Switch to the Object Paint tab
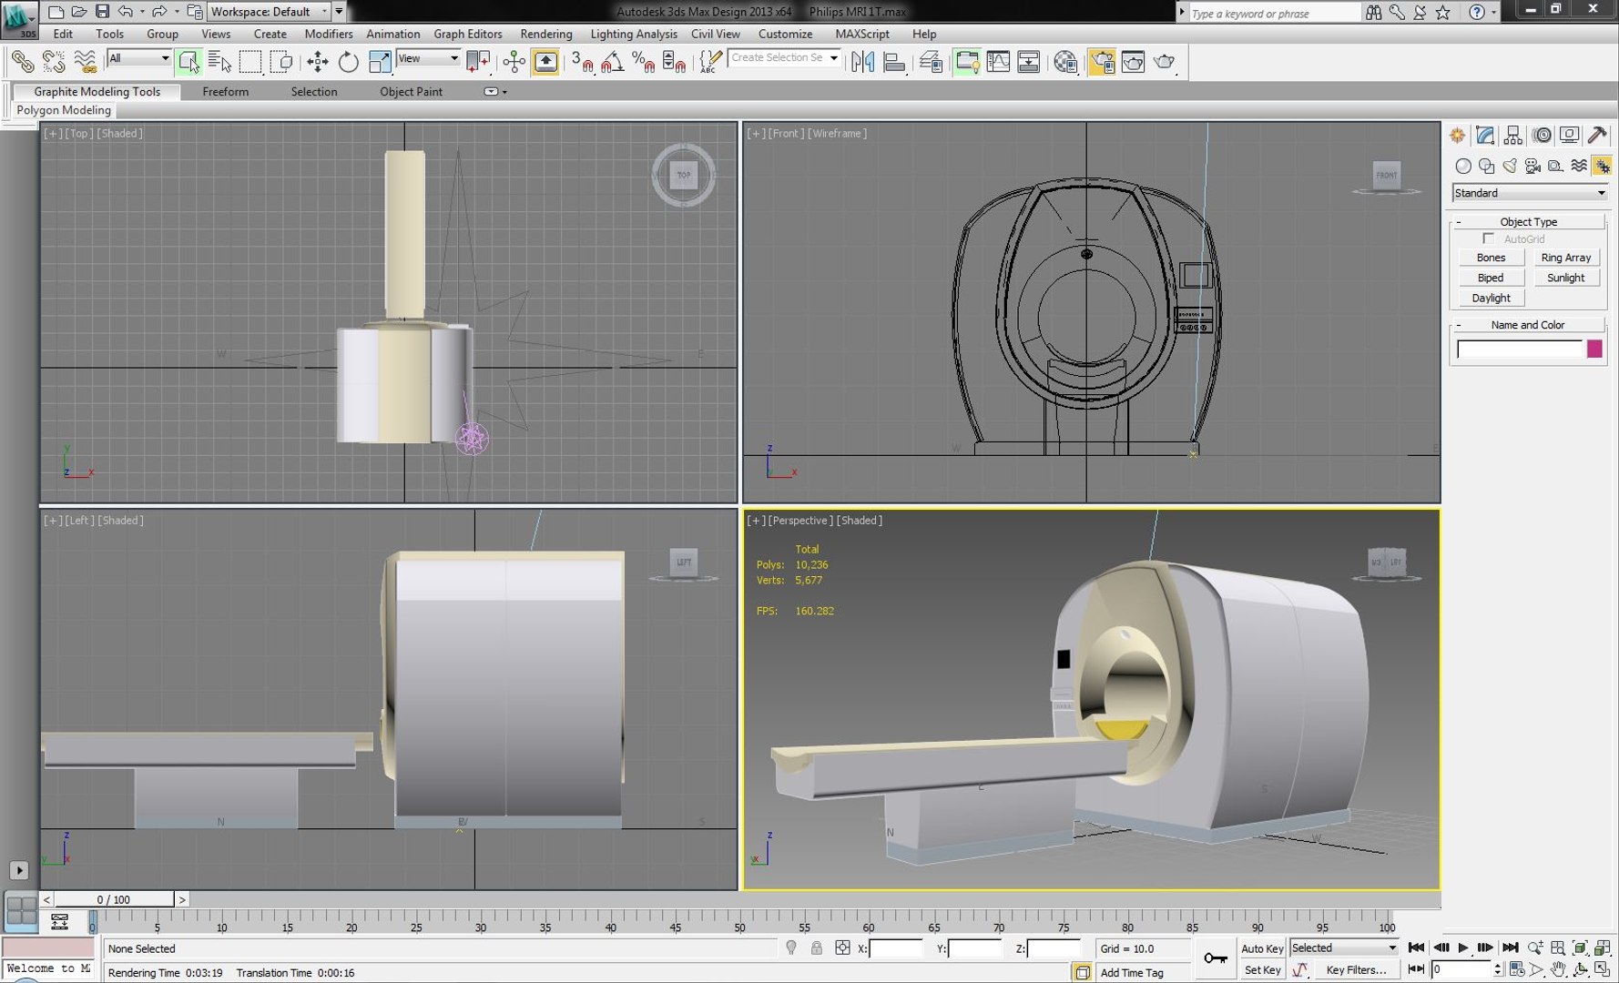Image resolution: width=1619 pixels, height=983 pixels. point(411,92)
